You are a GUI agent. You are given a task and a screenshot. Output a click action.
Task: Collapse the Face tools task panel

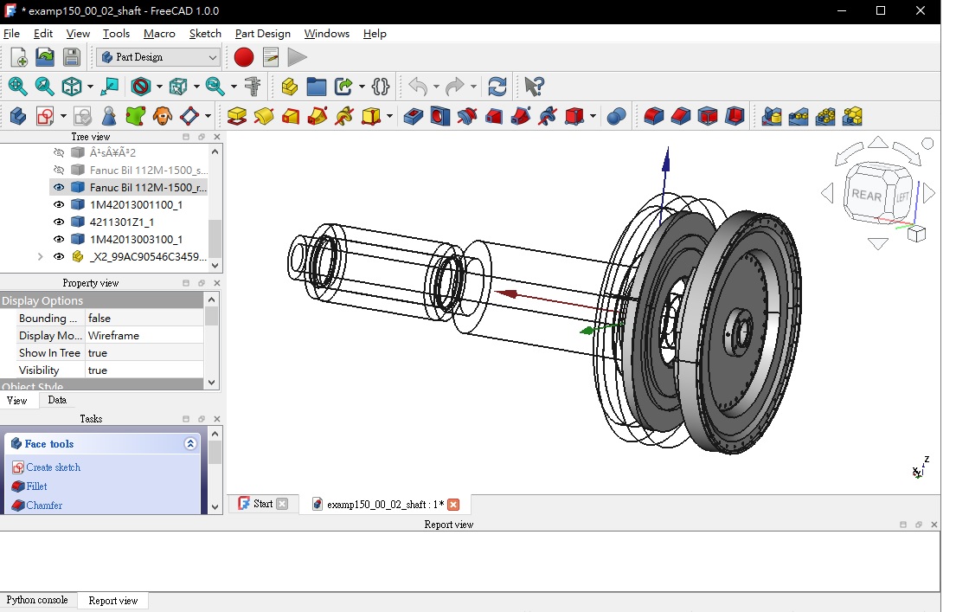[190, 444]
